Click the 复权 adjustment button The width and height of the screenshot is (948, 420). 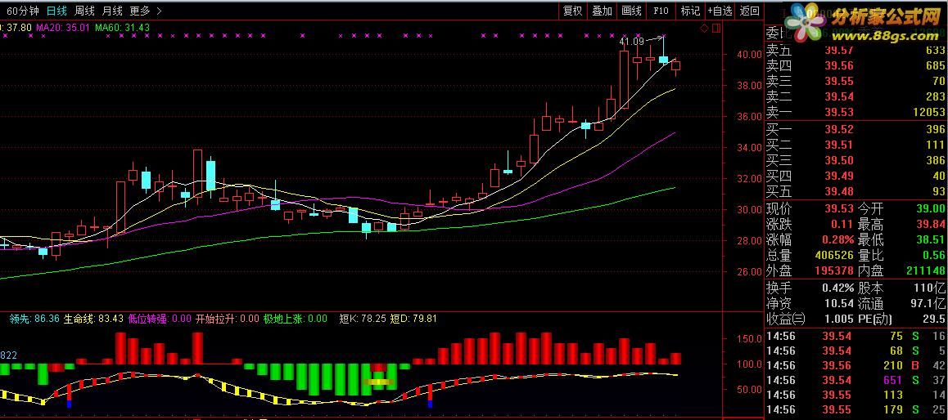(572, 11)
